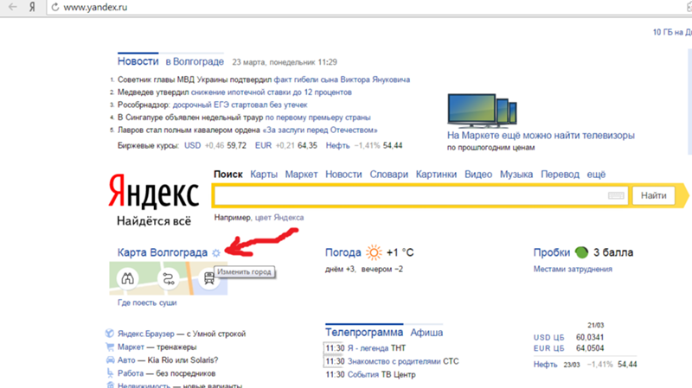This screenshot has height=388, width=692.
Task: Click the Yandex Browser icon in list
Action: click(x=110, y=334)
